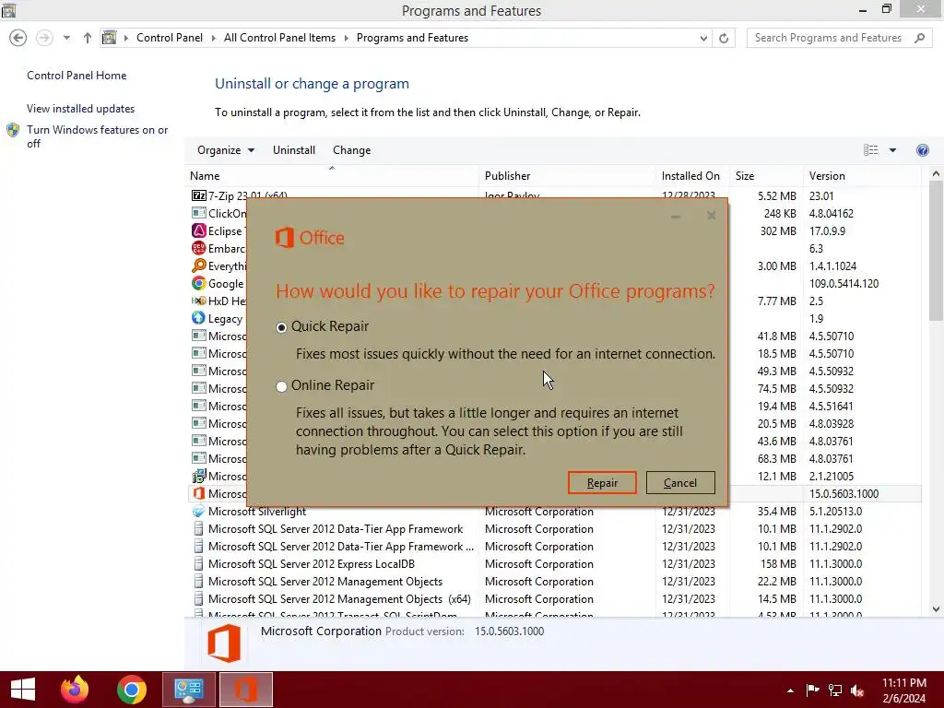Cancel the Office repair dialog
The image size is (944, 708).
pos(680,482)
